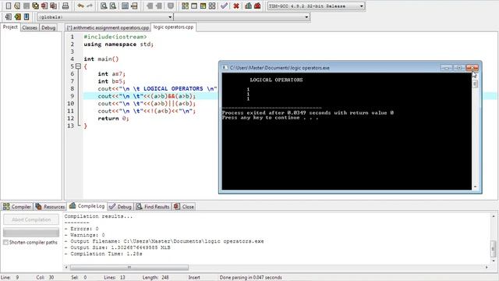Image resolution: width=499 pixels, height=281 pixels.
Task: Click the 'int main()' code line
Action: pyautogui.click(x=101, y=59)
